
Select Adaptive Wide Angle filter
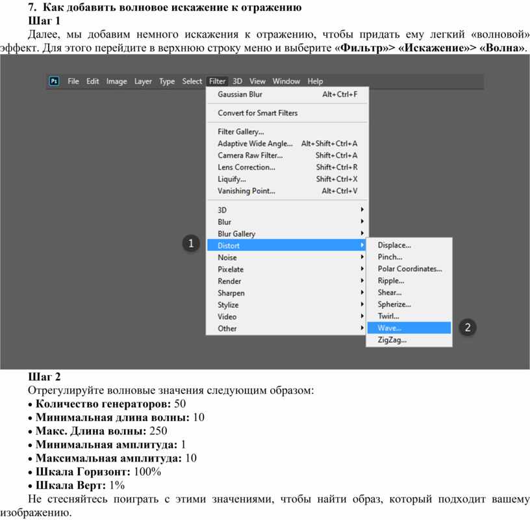[287, 144]
